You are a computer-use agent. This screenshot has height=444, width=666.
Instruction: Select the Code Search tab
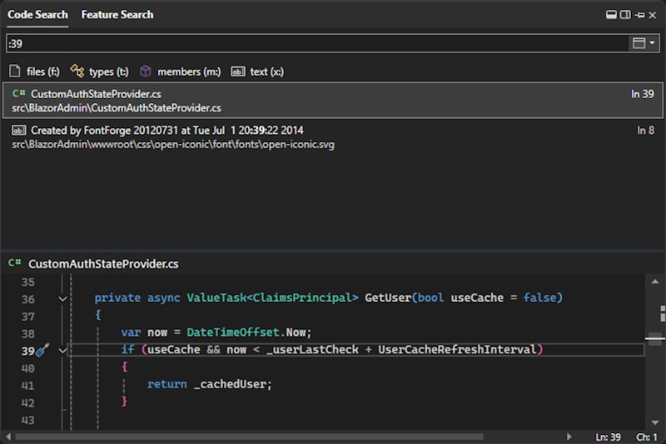click(37, 15)
